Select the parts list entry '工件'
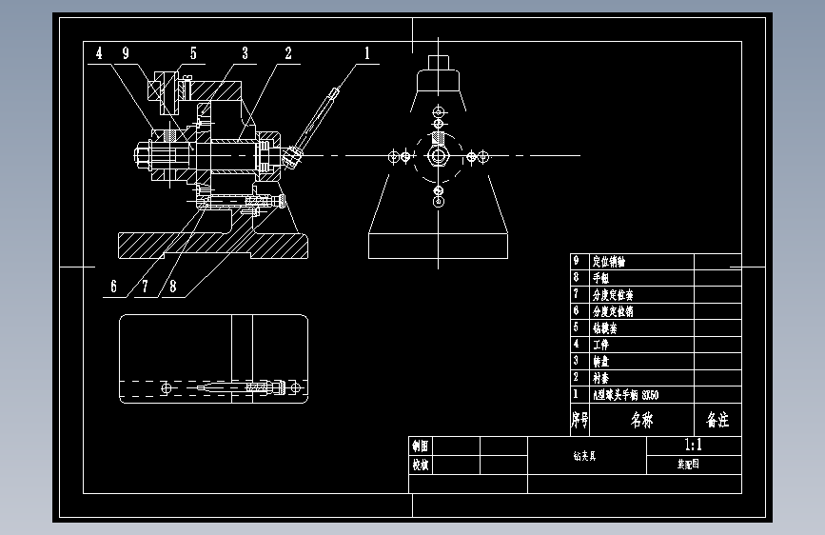Viewport: 825px width, 535px height. pyautogui.click(x=600, y=345)
